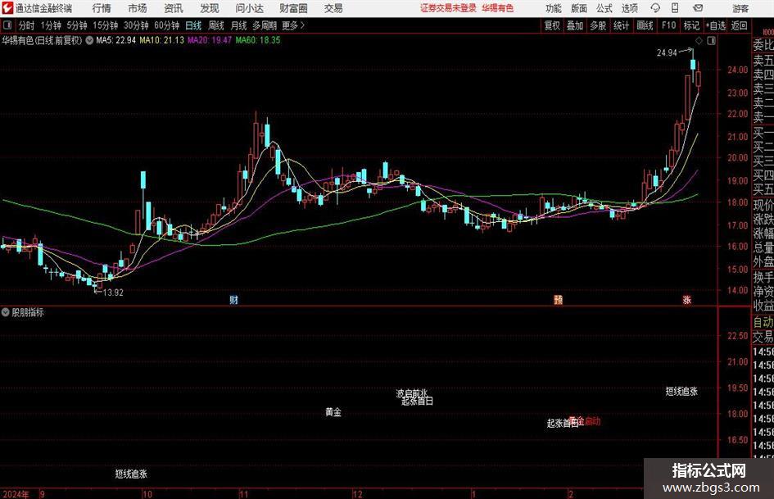Click the 画线 drawing button
The width and height of the screenshot is (774, 499).
pyautogui.click(x=645, y=25)
